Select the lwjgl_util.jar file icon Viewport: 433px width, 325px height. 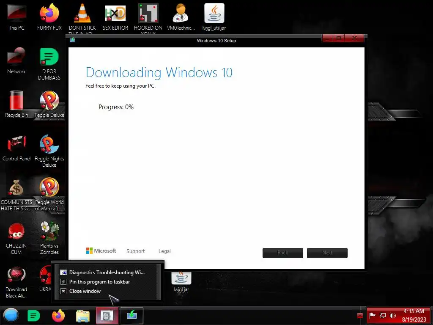(x=214, y=17)
